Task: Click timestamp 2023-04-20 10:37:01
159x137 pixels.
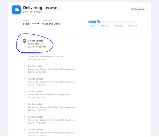Action: 37,85
